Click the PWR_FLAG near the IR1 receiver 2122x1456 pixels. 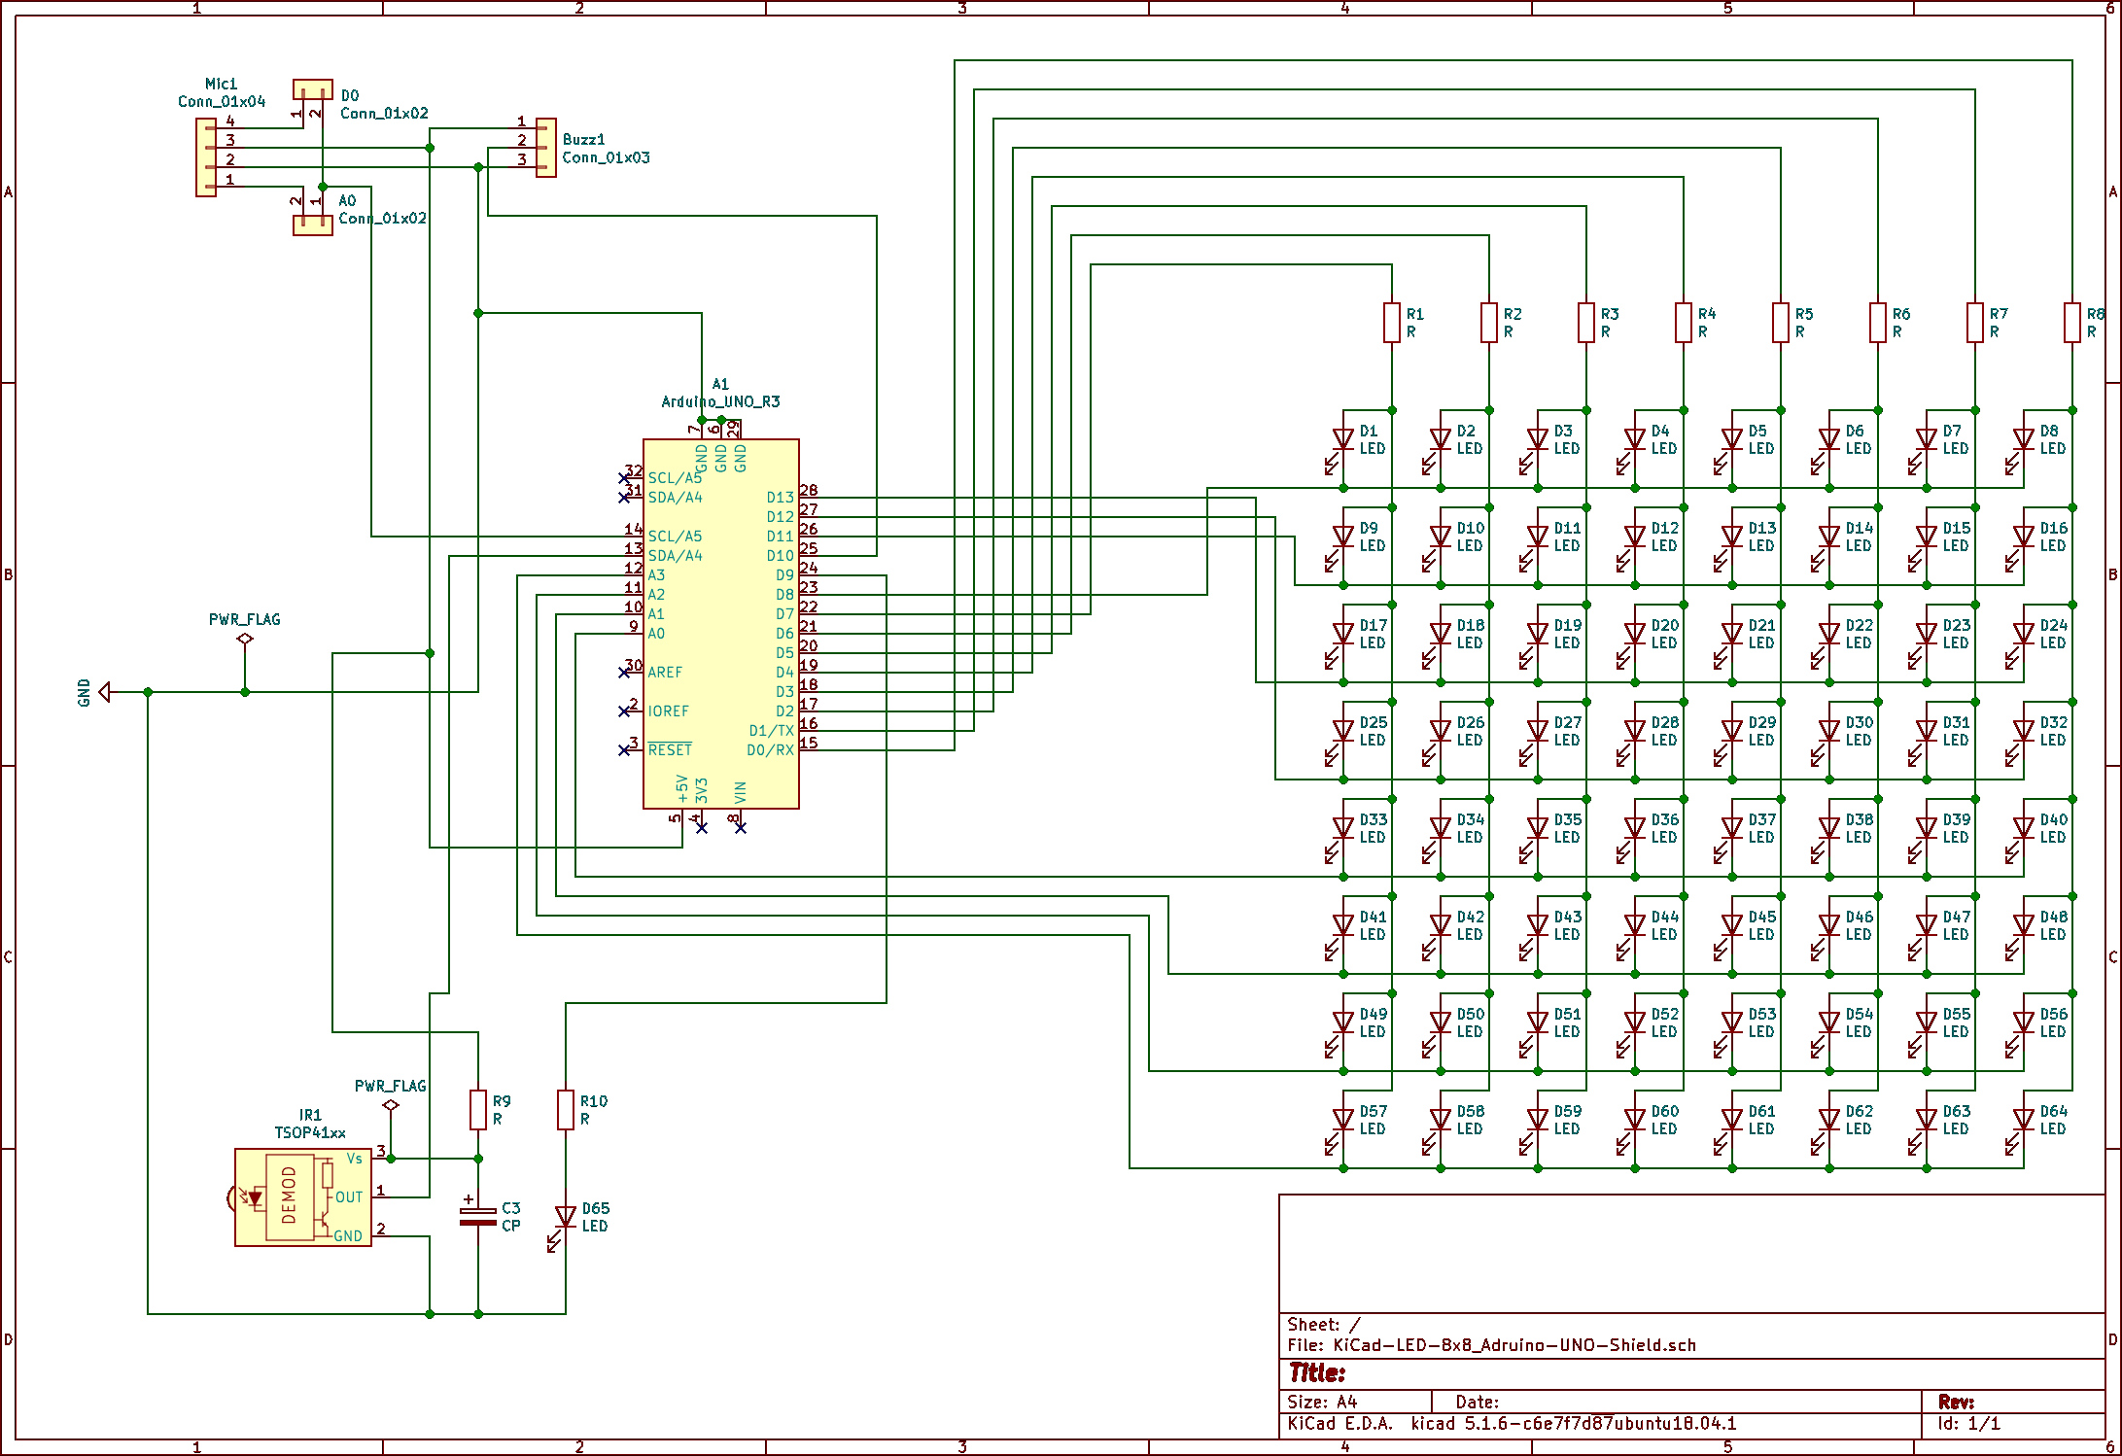coord(391,1105)
